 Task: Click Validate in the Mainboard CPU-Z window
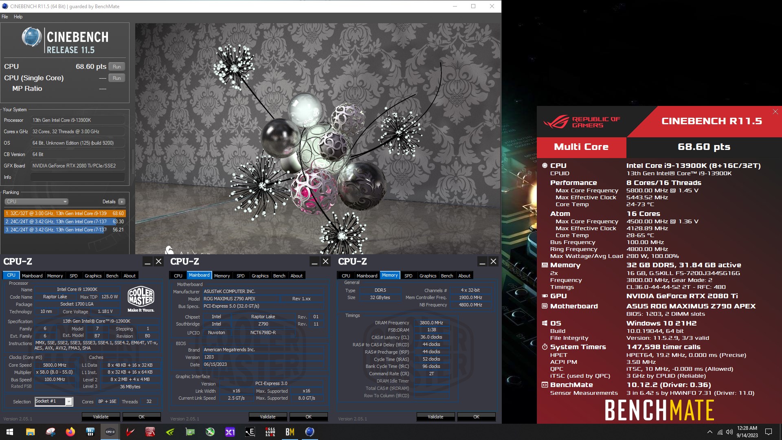(268, 417)
